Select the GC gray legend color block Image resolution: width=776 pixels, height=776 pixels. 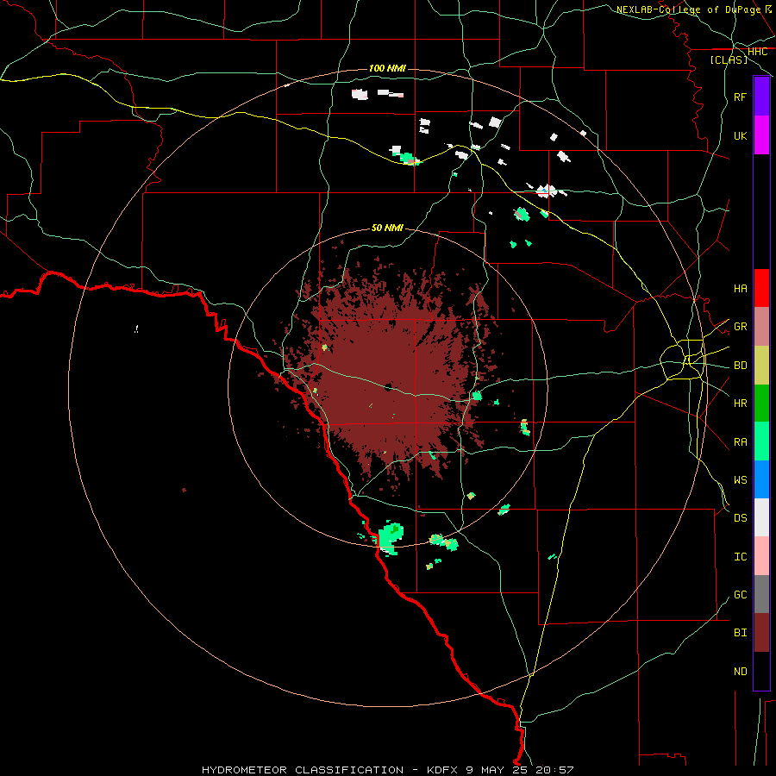click(761, 594)
